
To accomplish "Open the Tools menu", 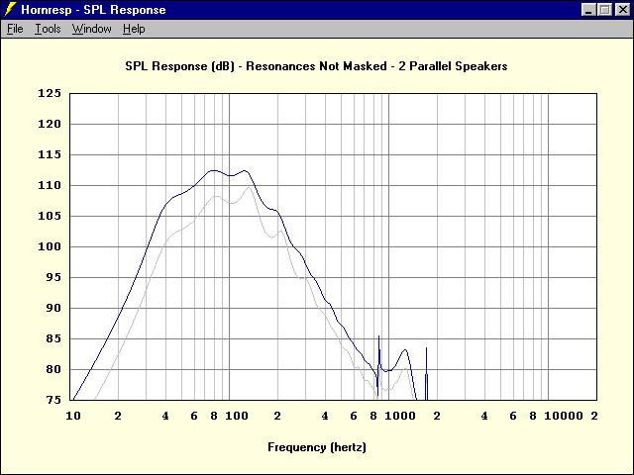I will [48, 29].
